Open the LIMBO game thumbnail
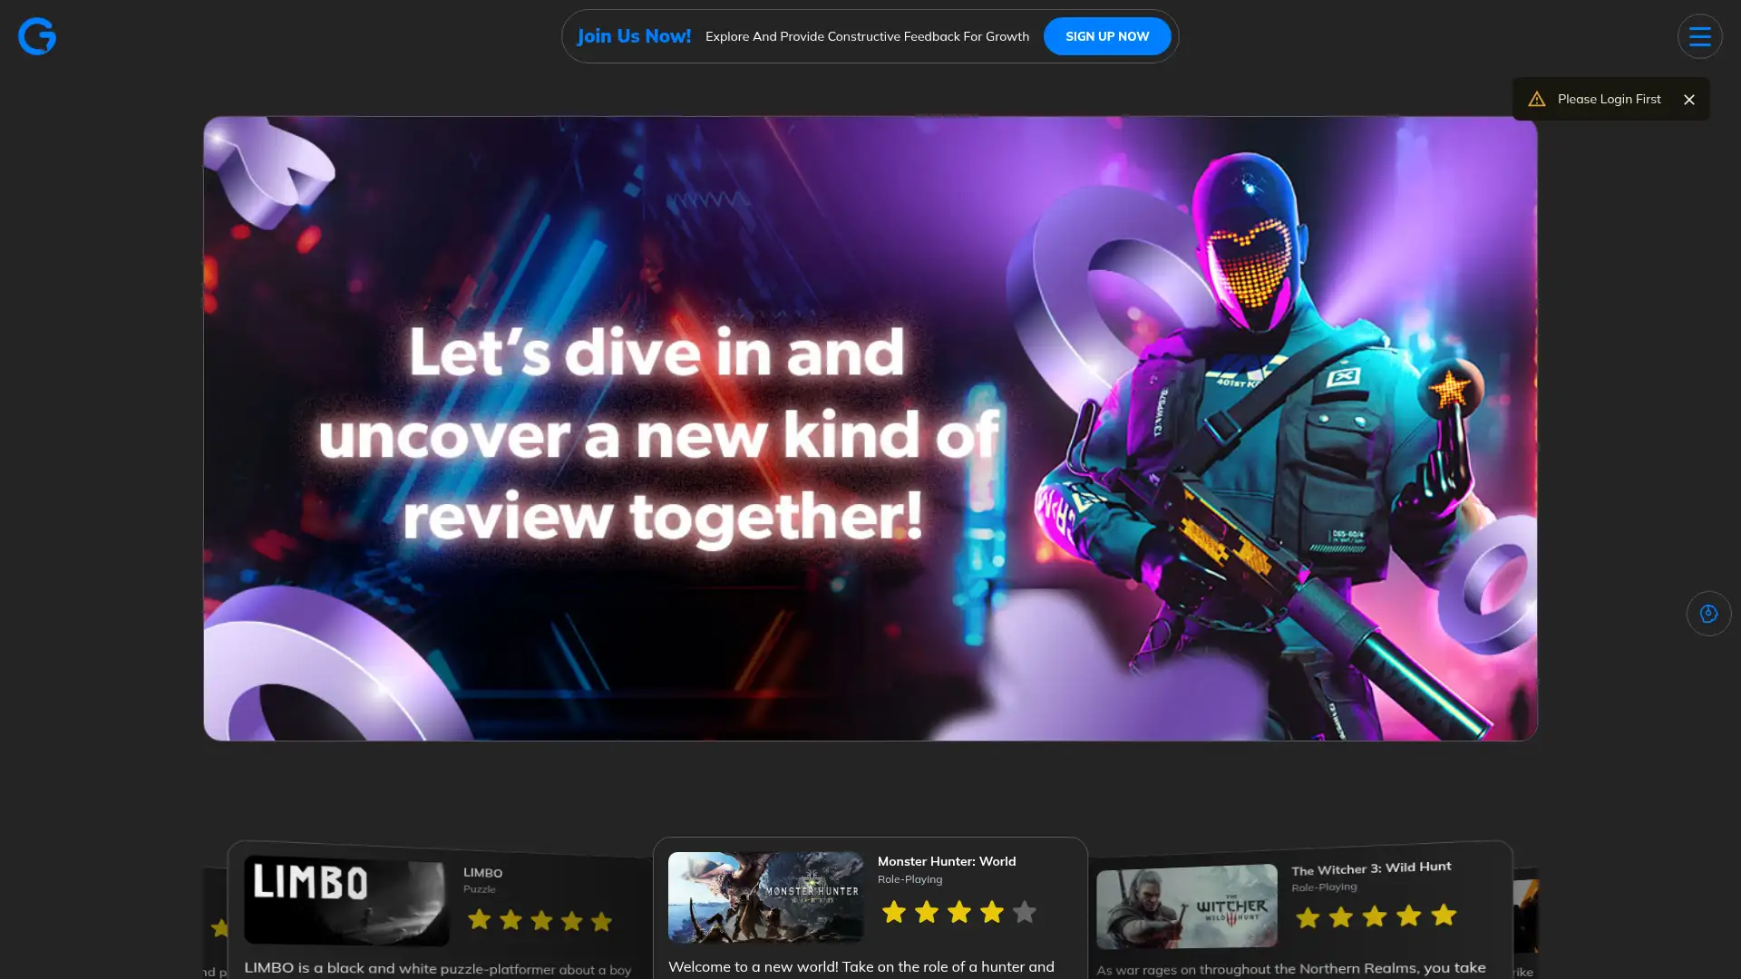1741x979 pixels. coord(345,899)
